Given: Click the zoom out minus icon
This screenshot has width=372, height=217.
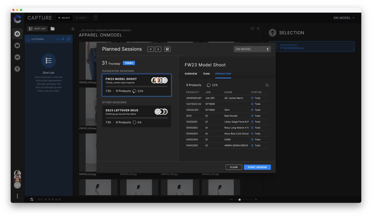Looking at the screenshot, I should pyautogui.click(x=231, y=200).
